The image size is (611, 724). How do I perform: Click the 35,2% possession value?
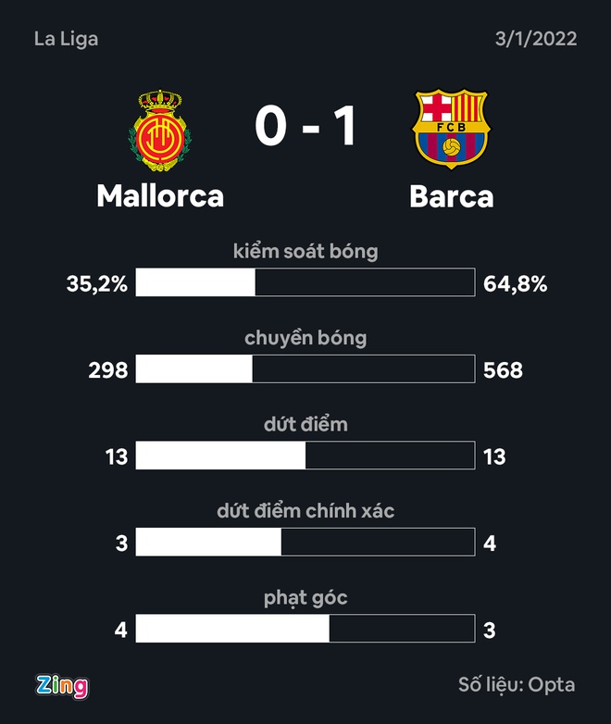click(96, 284)
